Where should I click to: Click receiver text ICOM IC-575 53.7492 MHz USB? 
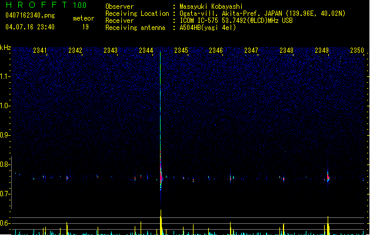(236, 21)
